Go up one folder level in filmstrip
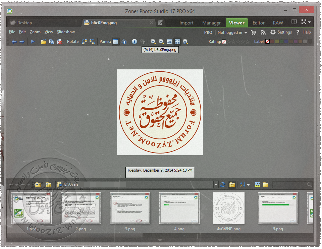 38,185
